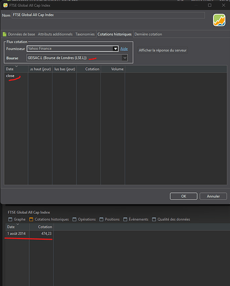View the Qualité des données tab
Viewport: 230px width, 286px height.
coord(173,220)
